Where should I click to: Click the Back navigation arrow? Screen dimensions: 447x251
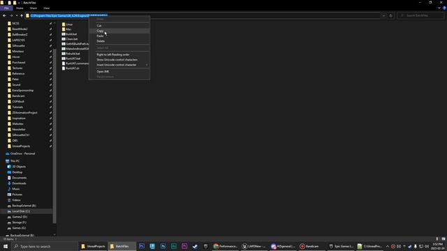pyautogui.click(x=4, y=15)
